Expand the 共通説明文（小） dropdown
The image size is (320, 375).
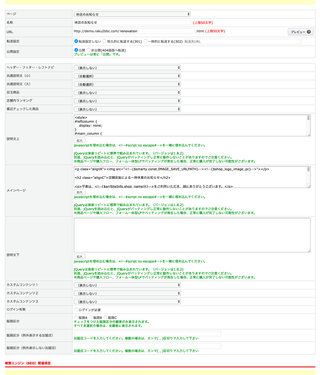coord(127,76)
